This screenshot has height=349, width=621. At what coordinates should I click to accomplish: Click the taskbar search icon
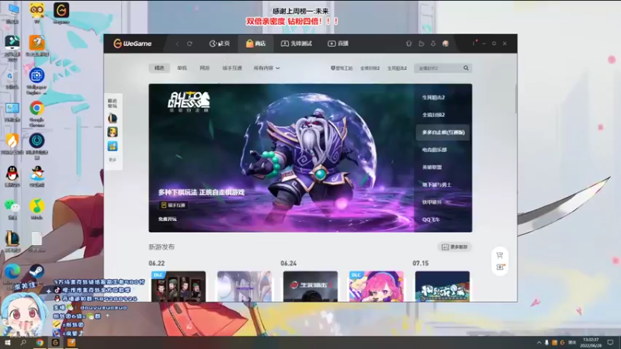coord(23,342)
